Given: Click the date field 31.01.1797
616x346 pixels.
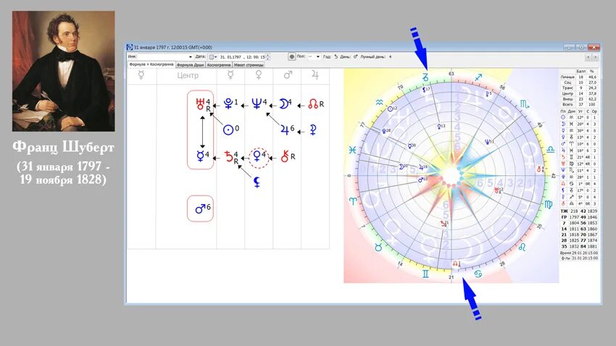Looking at the screenshot, I should pyautogui.click(x=230, y=57).
